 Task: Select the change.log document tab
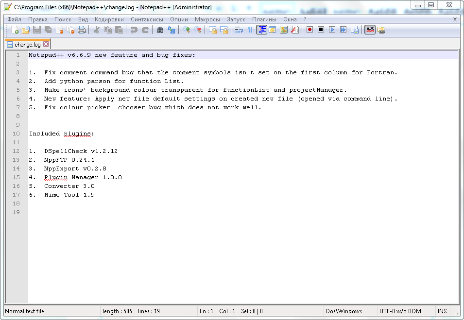click(28, 45)
